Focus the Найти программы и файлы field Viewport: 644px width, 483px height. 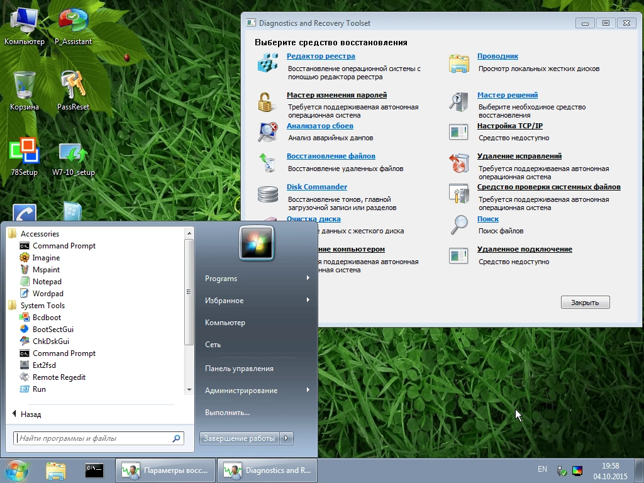99,438
